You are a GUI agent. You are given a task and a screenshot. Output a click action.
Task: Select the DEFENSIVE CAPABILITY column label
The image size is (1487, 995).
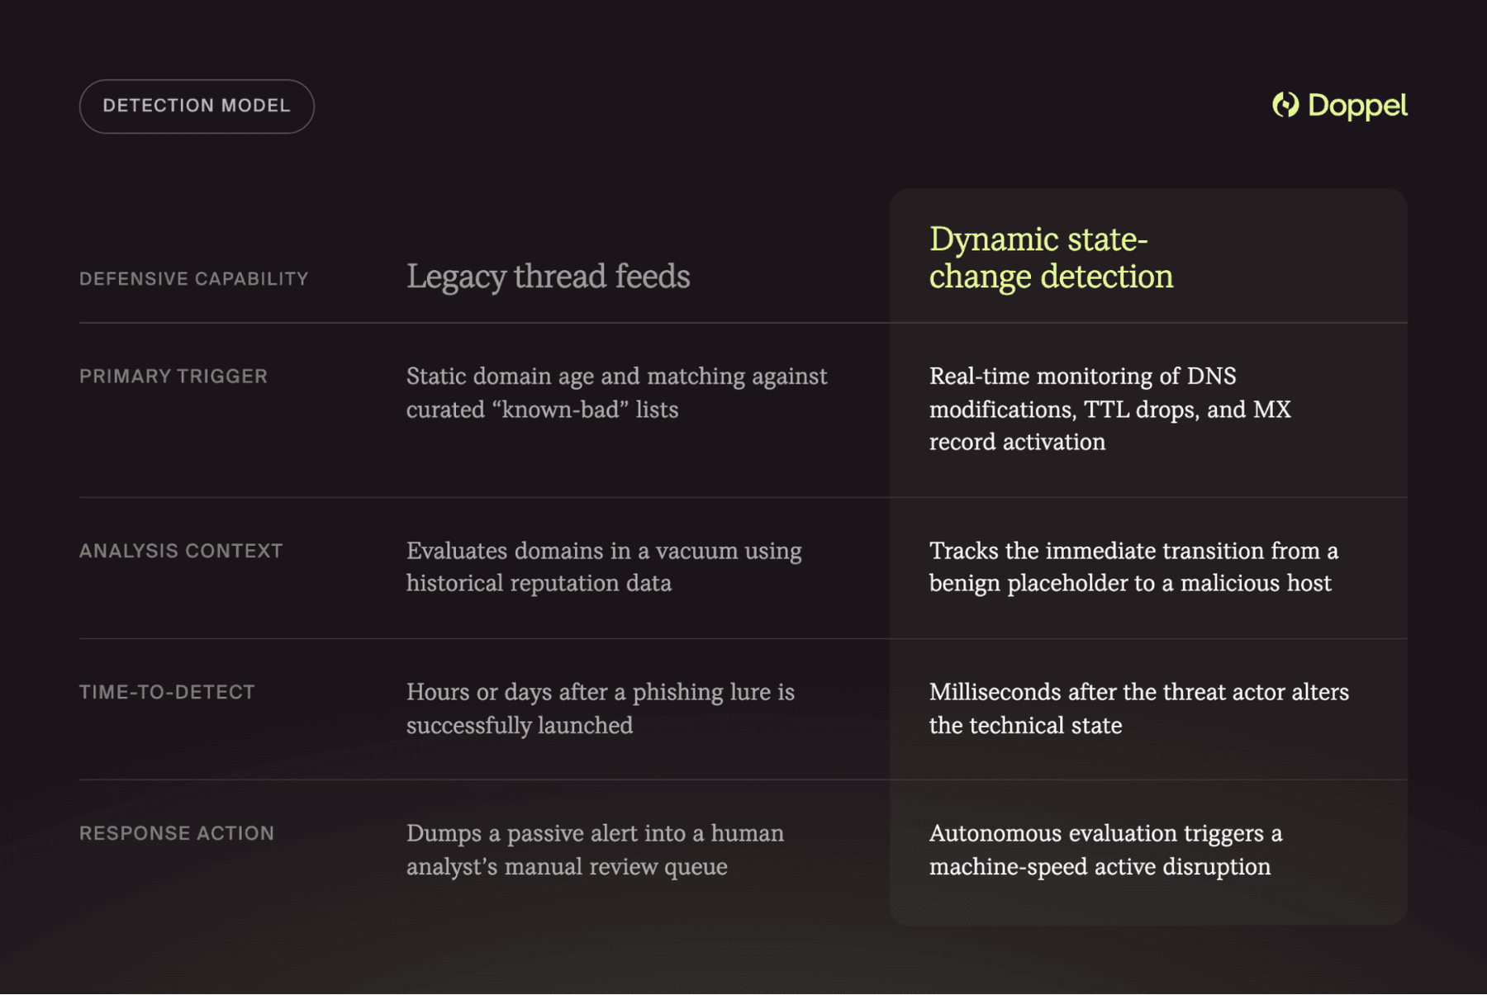pos(193,279)
